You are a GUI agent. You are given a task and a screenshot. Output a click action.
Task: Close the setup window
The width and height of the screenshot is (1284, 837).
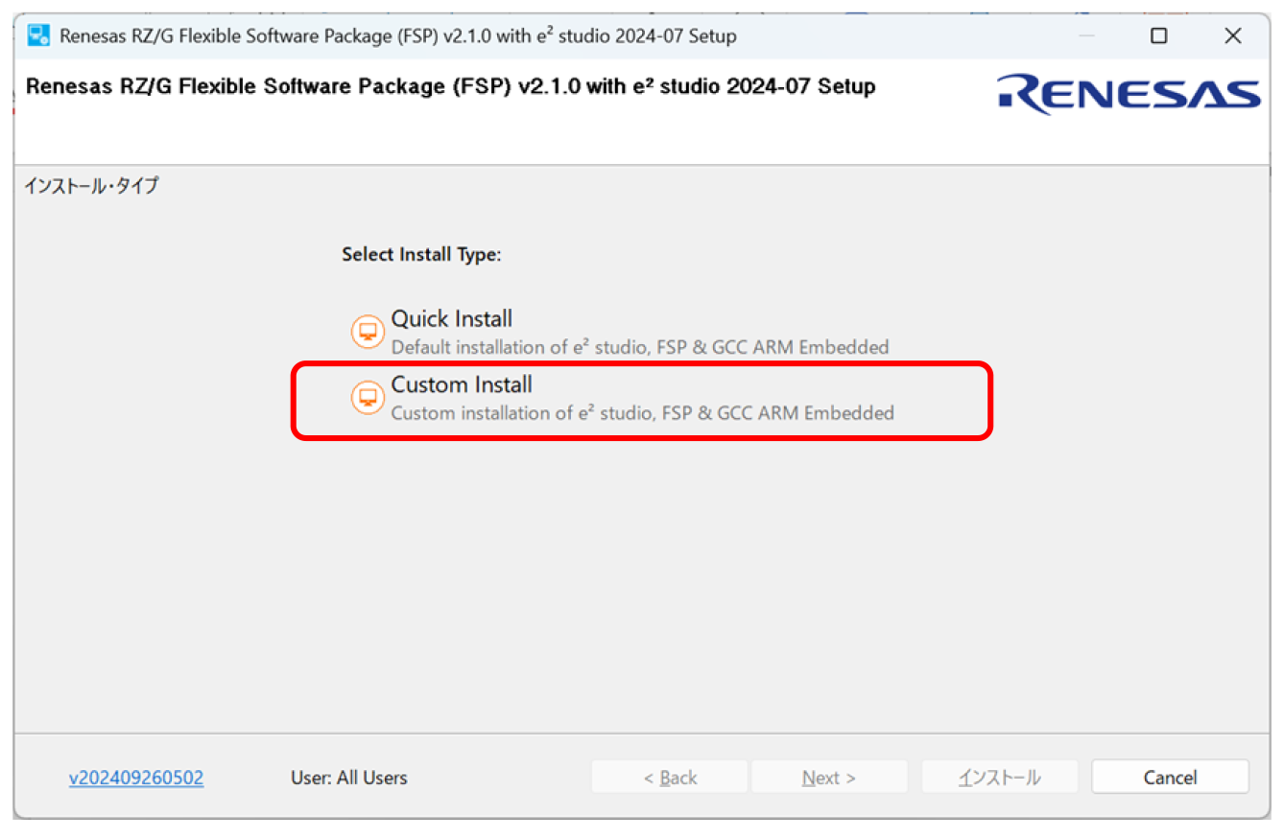click(x=1233, y=36)
